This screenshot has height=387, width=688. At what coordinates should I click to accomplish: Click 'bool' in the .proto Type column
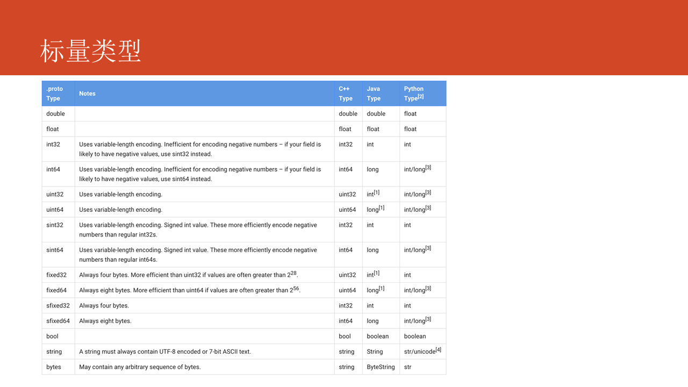point(52,336)
